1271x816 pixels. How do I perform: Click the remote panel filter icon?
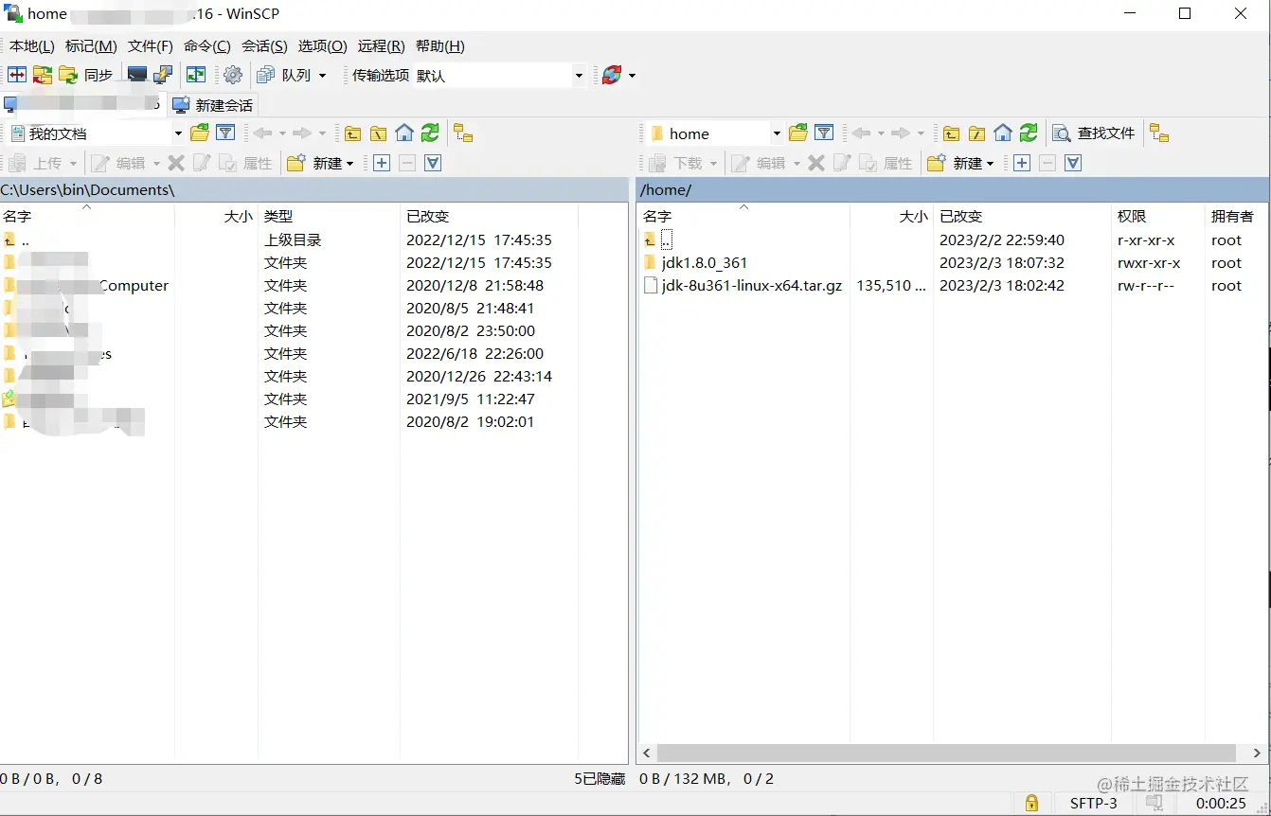click(x=824, y=133)
